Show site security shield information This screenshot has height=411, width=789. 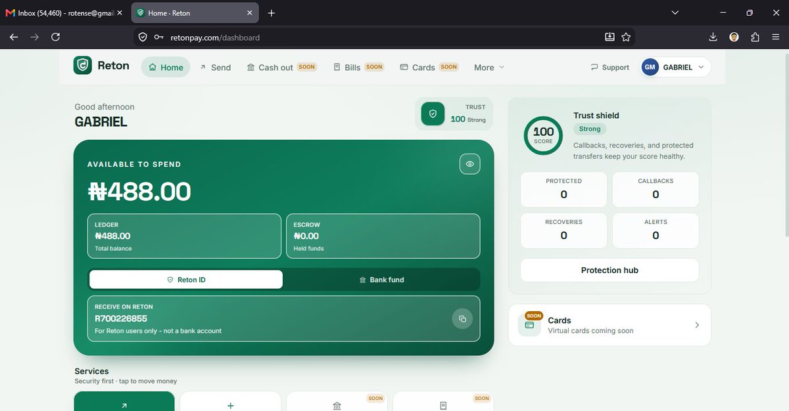click(x=143, y=37)
